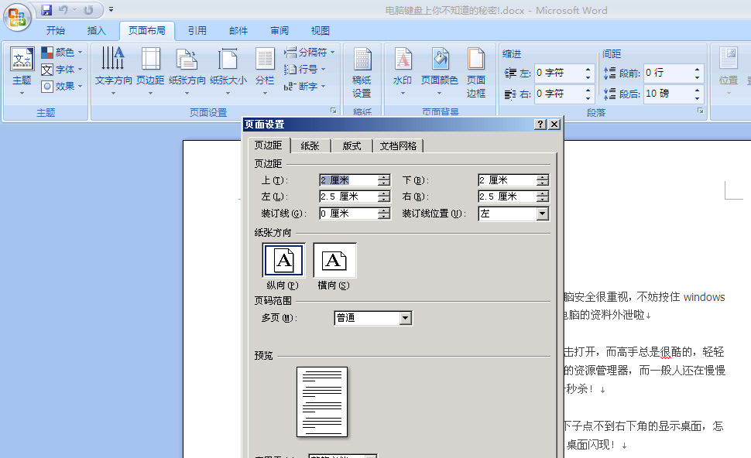751x458 pixels.
Task: Open 页面颜色 page color menu
Action: click(439, 70)
